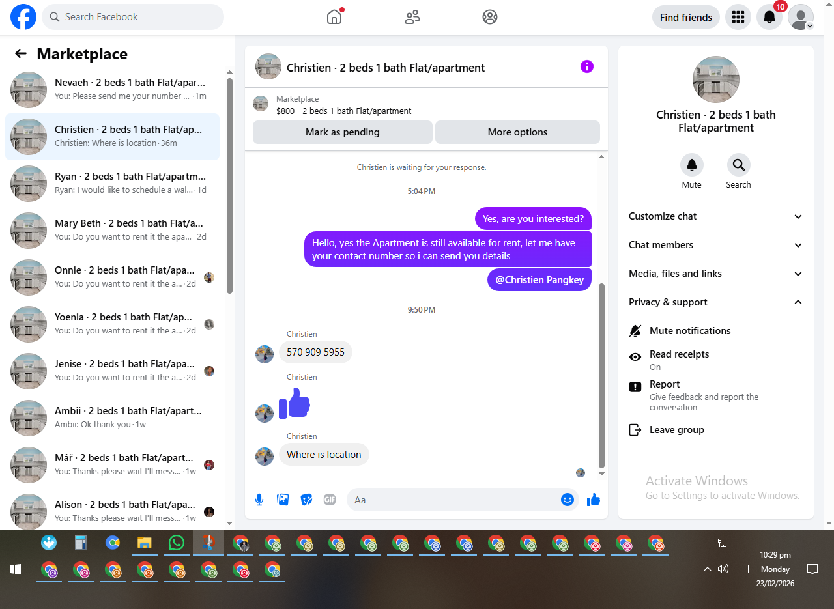The height and width of the screenshot is (609, 834).
Task: Click Leave group text
Action: click(676, 430)
